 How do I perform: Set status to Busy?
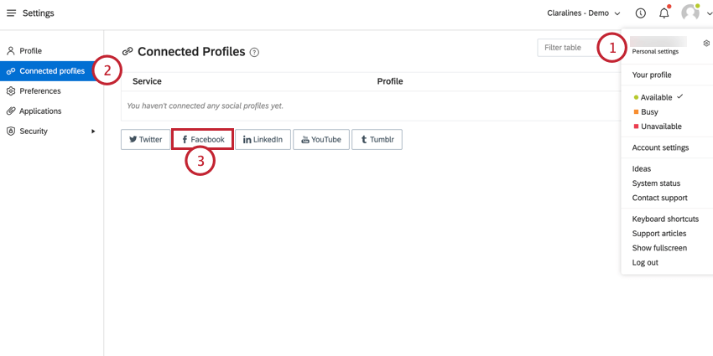point(646,111)
